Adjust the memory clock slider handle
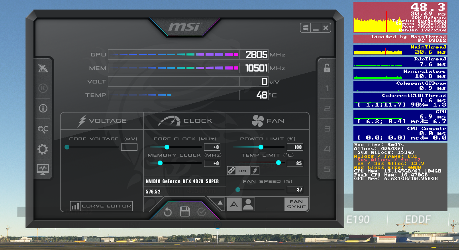 tap(160, 163)
